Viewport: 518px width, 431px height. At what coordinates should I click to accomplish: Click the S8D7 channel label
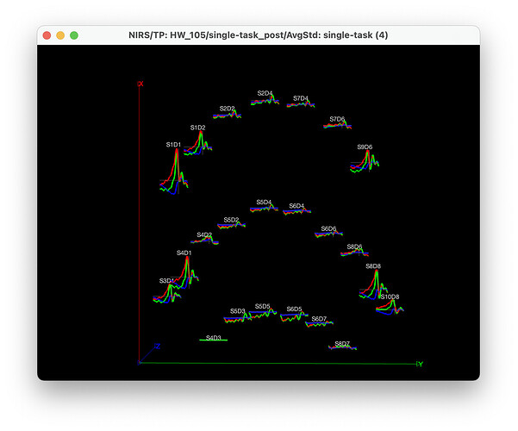point(342,344)
